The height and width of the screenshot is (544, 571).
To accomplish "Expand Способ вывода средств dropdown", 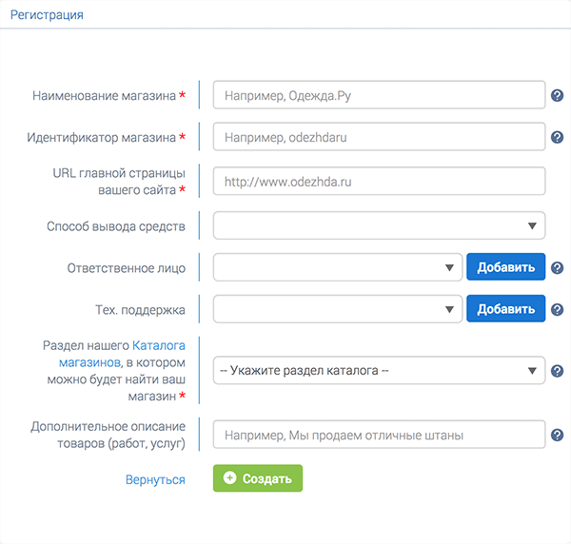I will click(379, 225).
